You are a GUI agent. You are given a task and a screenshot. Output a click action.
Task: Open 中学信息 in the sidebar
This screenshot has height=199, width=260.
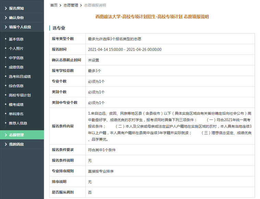point(16,58)
